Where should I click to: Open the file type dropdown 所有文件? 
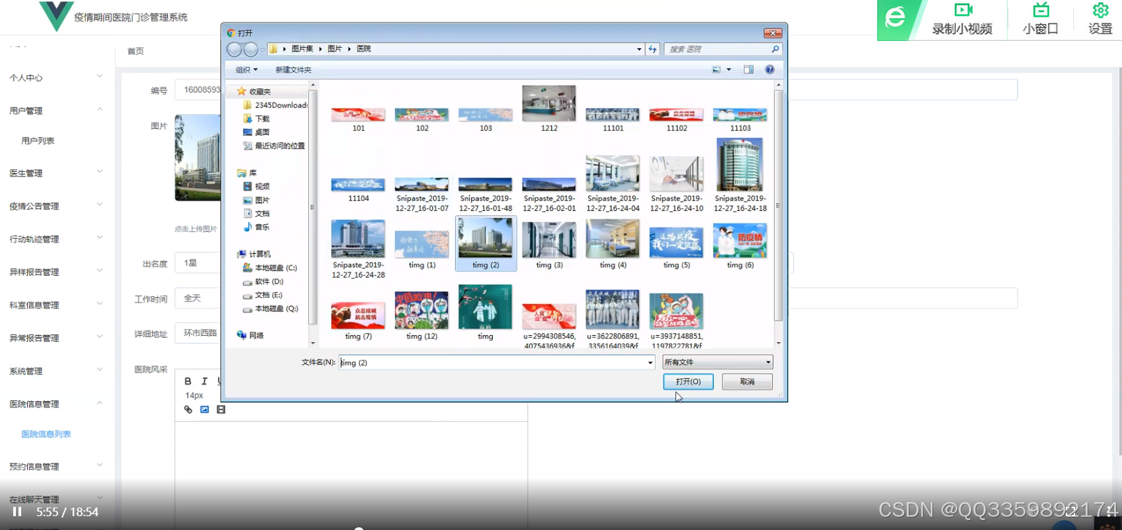click(718, 362)
